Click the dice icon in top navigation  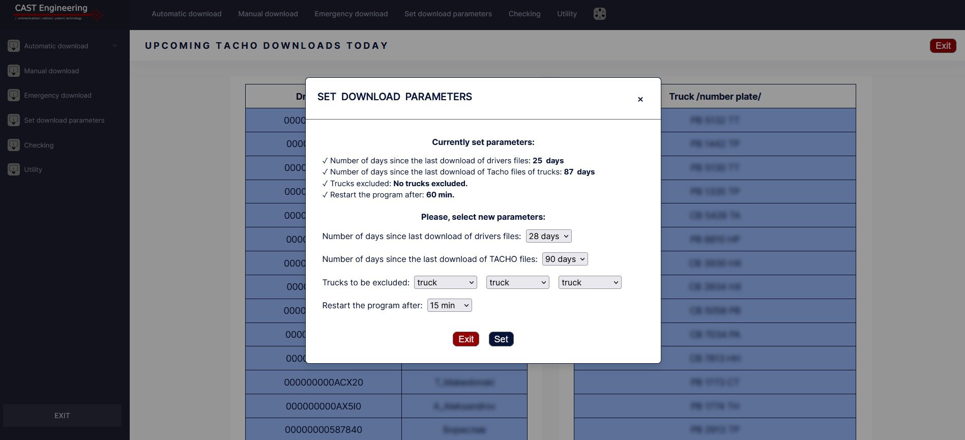click(x=600, y=14)
